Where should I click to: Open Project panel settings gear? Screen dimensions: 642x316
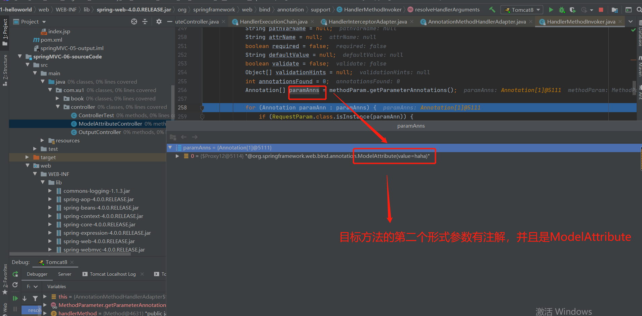coord(159,21)
